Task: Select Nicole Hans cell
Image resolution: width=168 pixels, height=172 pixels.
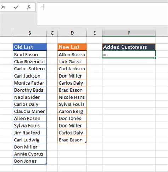Action: (x=72, y=97)
